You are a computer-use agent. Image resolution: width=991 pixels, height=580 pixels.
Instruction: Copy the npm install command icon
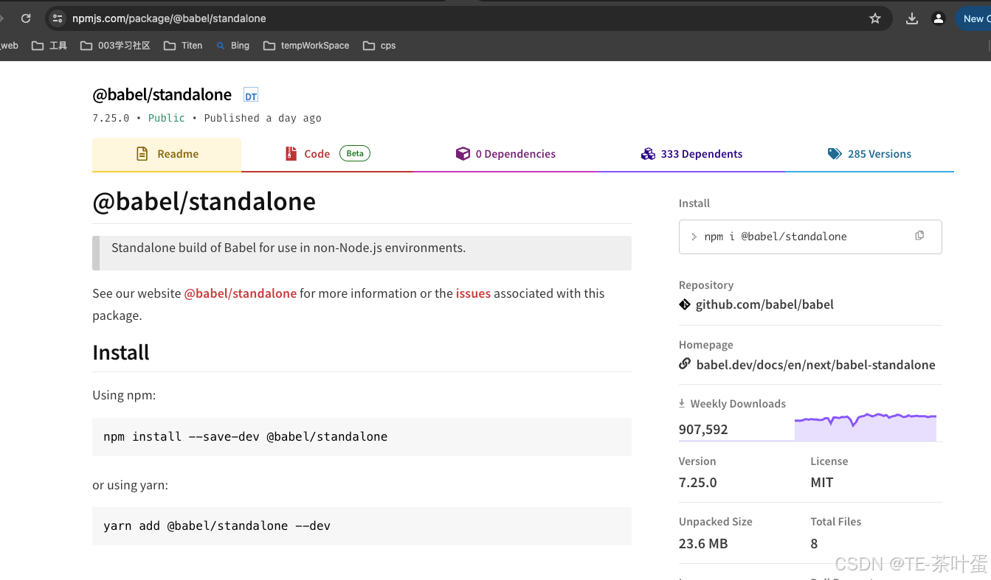[x=919, y=236]
